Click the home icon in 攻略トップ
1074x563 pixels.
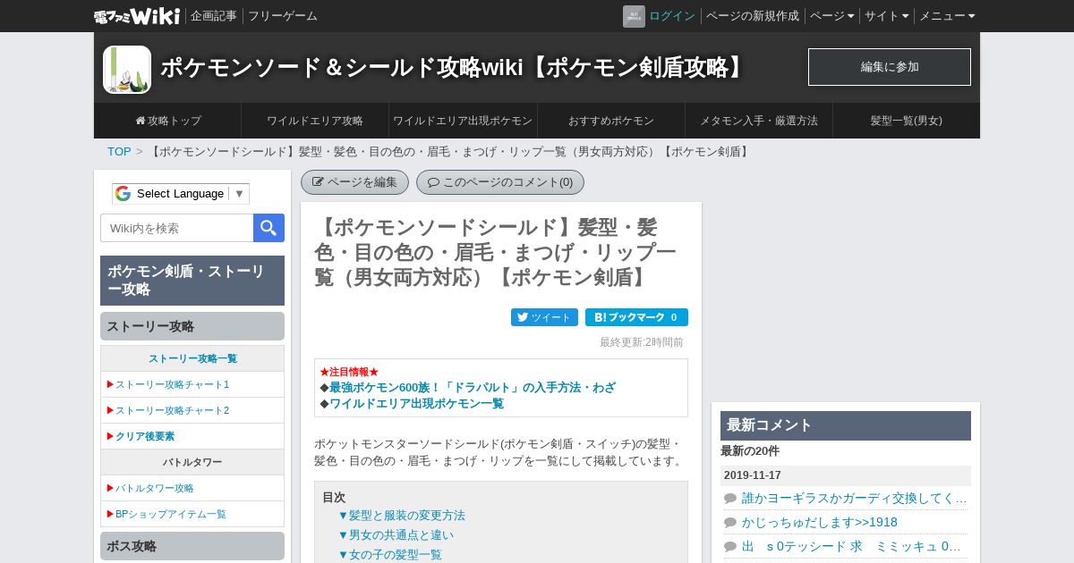[x=141, y=120]
